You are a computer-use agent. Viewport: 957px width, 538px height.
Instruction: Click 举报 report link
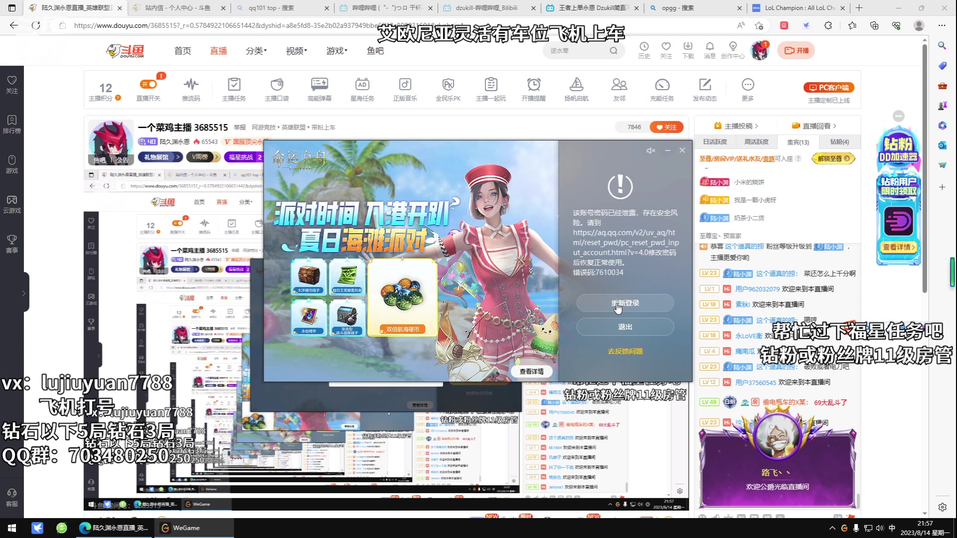(240, 128)
